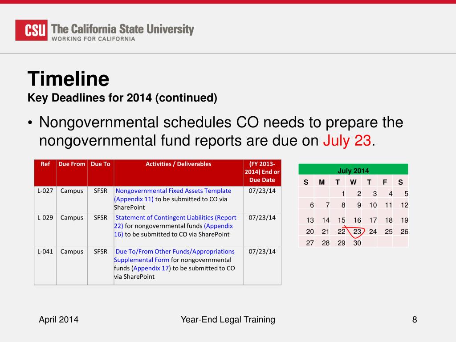Open the '(Appendix' 16 link in L-029 row
Image resolution: width=456 pixels, height=342 pixels.
coord(218,226)
